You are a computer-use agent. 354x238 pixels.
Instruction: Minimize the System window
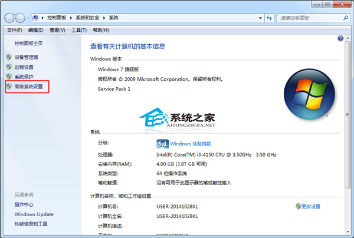point(317,4)
